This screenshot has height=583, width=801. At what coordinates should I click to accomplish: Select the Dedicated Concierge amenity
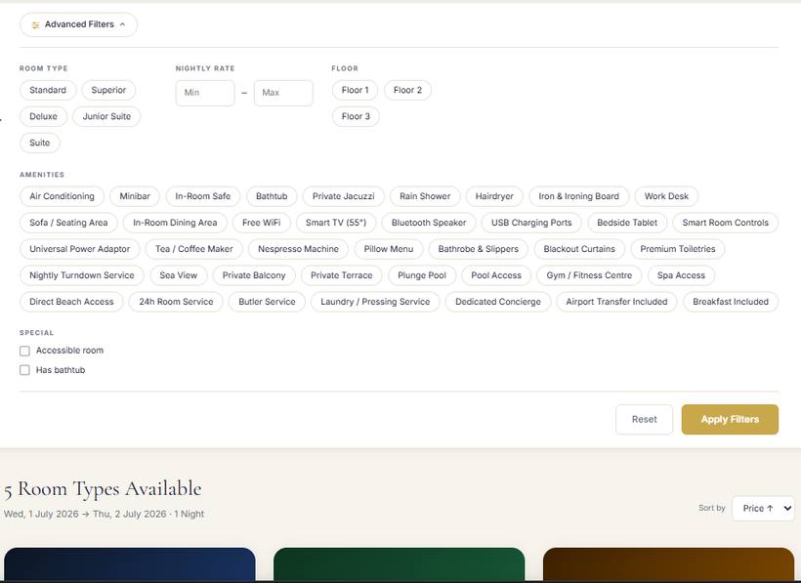pyautogui.click(x=498, y=302)
